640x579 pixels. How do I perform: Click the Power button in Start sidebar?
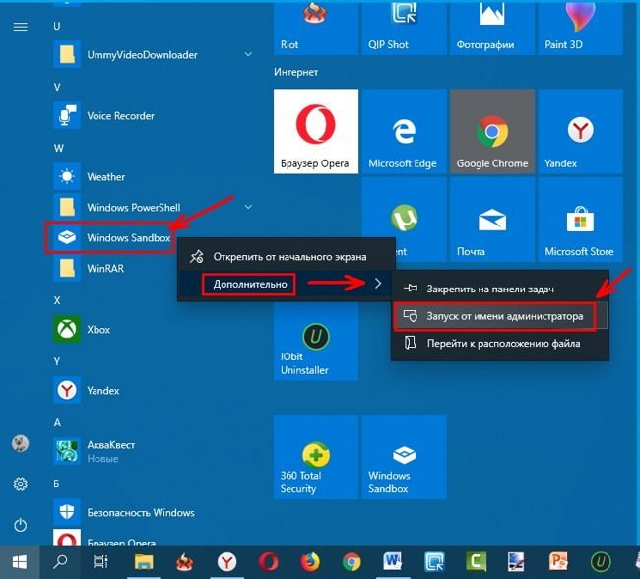coord(20,525)
